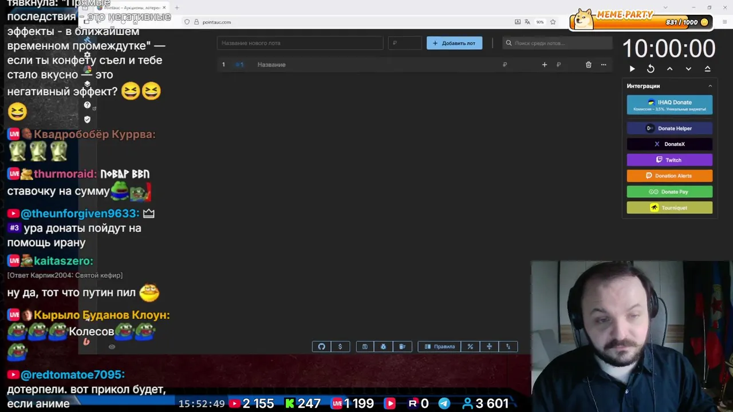
Task: Click the dollar sign icon in bottom toolbar
Action: coord(340,346)
